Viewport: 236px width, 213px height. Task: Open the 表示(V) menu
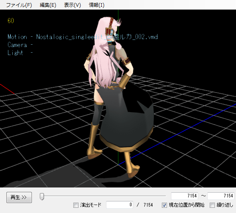coord(73,5)
